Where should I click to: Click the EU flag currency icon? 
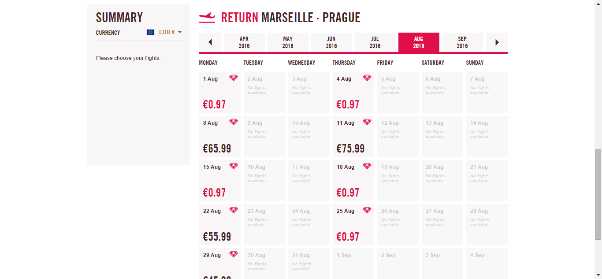(x=151, y=32)
